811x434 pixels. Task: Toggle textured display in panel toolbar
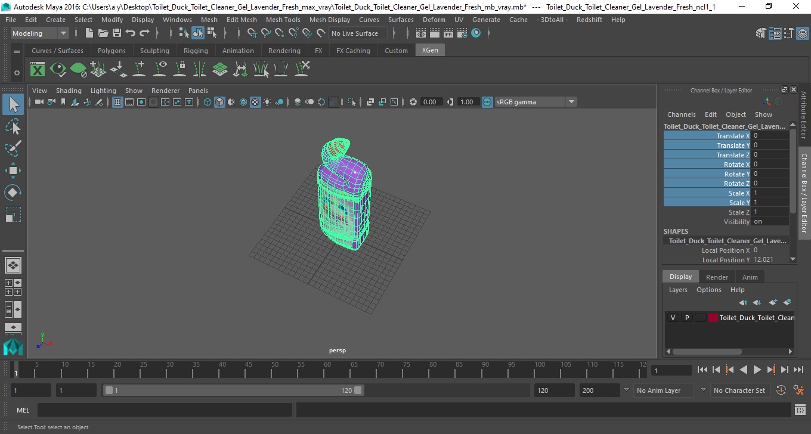255,102
